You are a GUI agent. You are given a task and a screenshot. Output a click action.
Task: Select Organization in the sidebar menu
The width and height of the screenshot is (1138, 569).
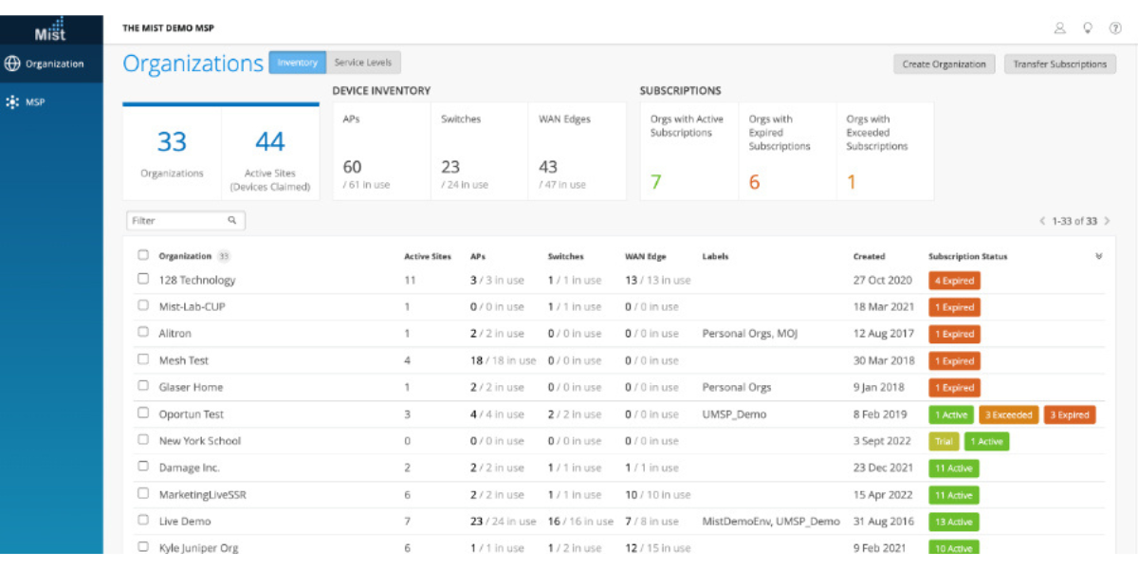click(55, 64)
